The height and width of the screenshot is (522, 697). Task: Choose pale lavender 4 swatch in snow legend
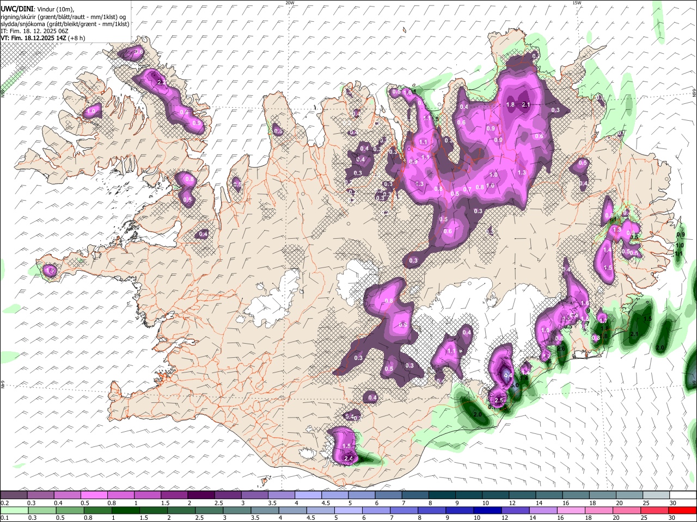tap(308, 495)
